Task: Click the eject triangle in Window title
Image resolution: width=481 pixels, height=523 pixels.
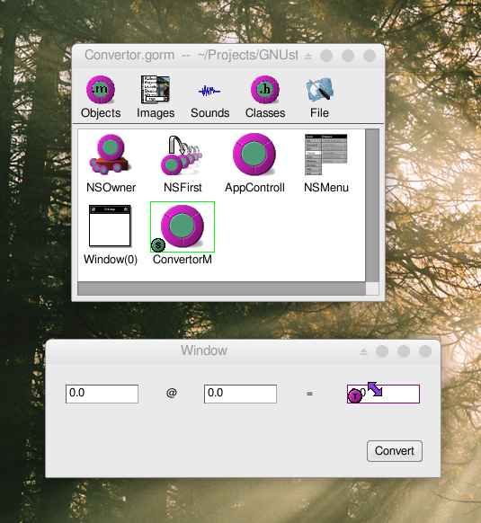Action: coord(364,351)
